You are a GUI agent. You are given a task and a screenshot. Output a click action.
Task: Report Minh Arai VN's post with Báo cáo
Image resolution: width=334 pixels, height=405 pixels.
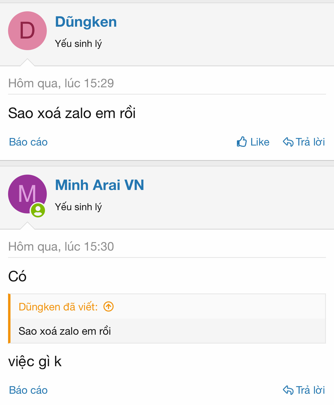[x=28, y=390]
